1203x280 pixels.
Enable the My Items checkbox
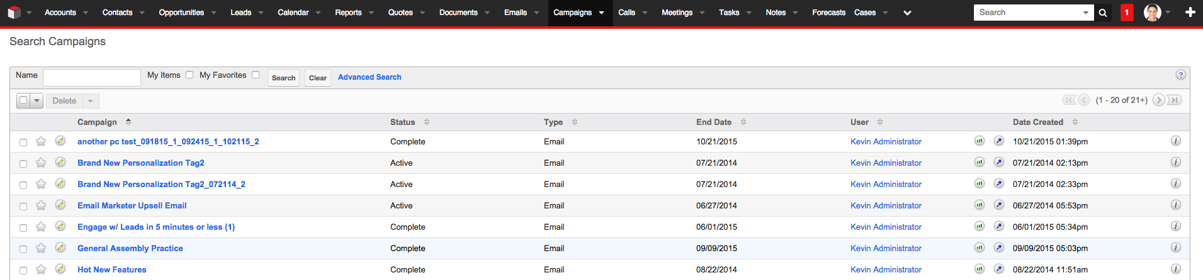pos(189,75)
